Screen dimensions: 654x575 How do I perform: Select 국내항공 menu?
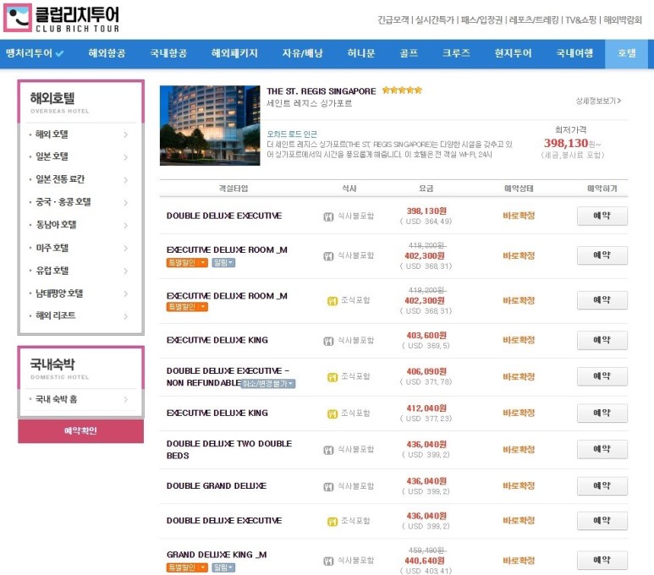(x=168, y=53)
